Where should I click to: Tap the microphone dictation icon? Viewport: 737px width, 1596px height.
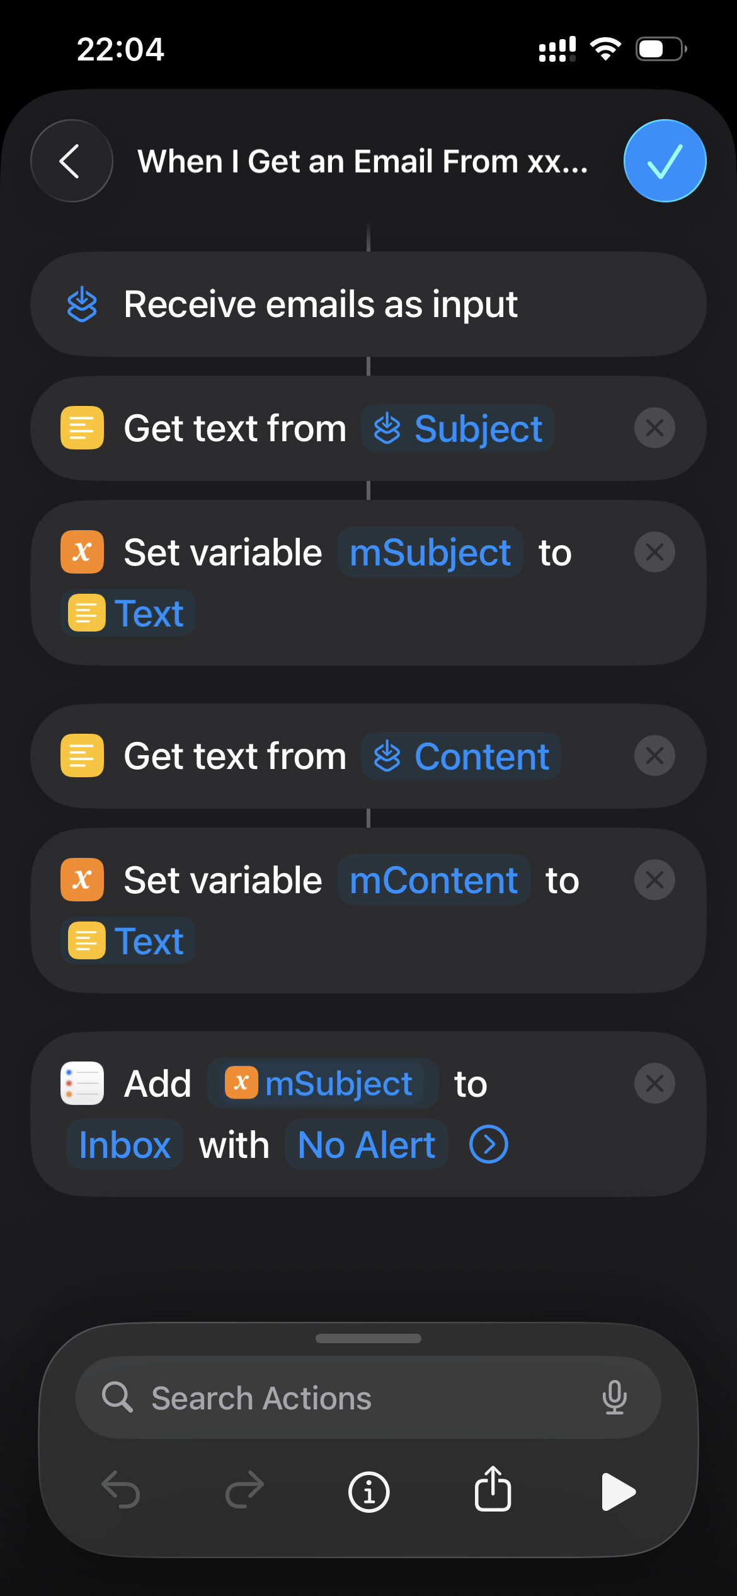click(614, 1397)
